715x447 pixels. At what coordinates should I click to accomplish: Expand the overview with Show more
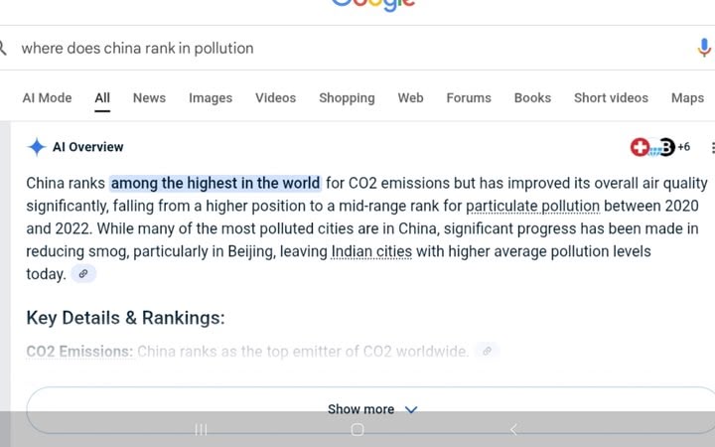pyautogui.click(x=370, y=409)
